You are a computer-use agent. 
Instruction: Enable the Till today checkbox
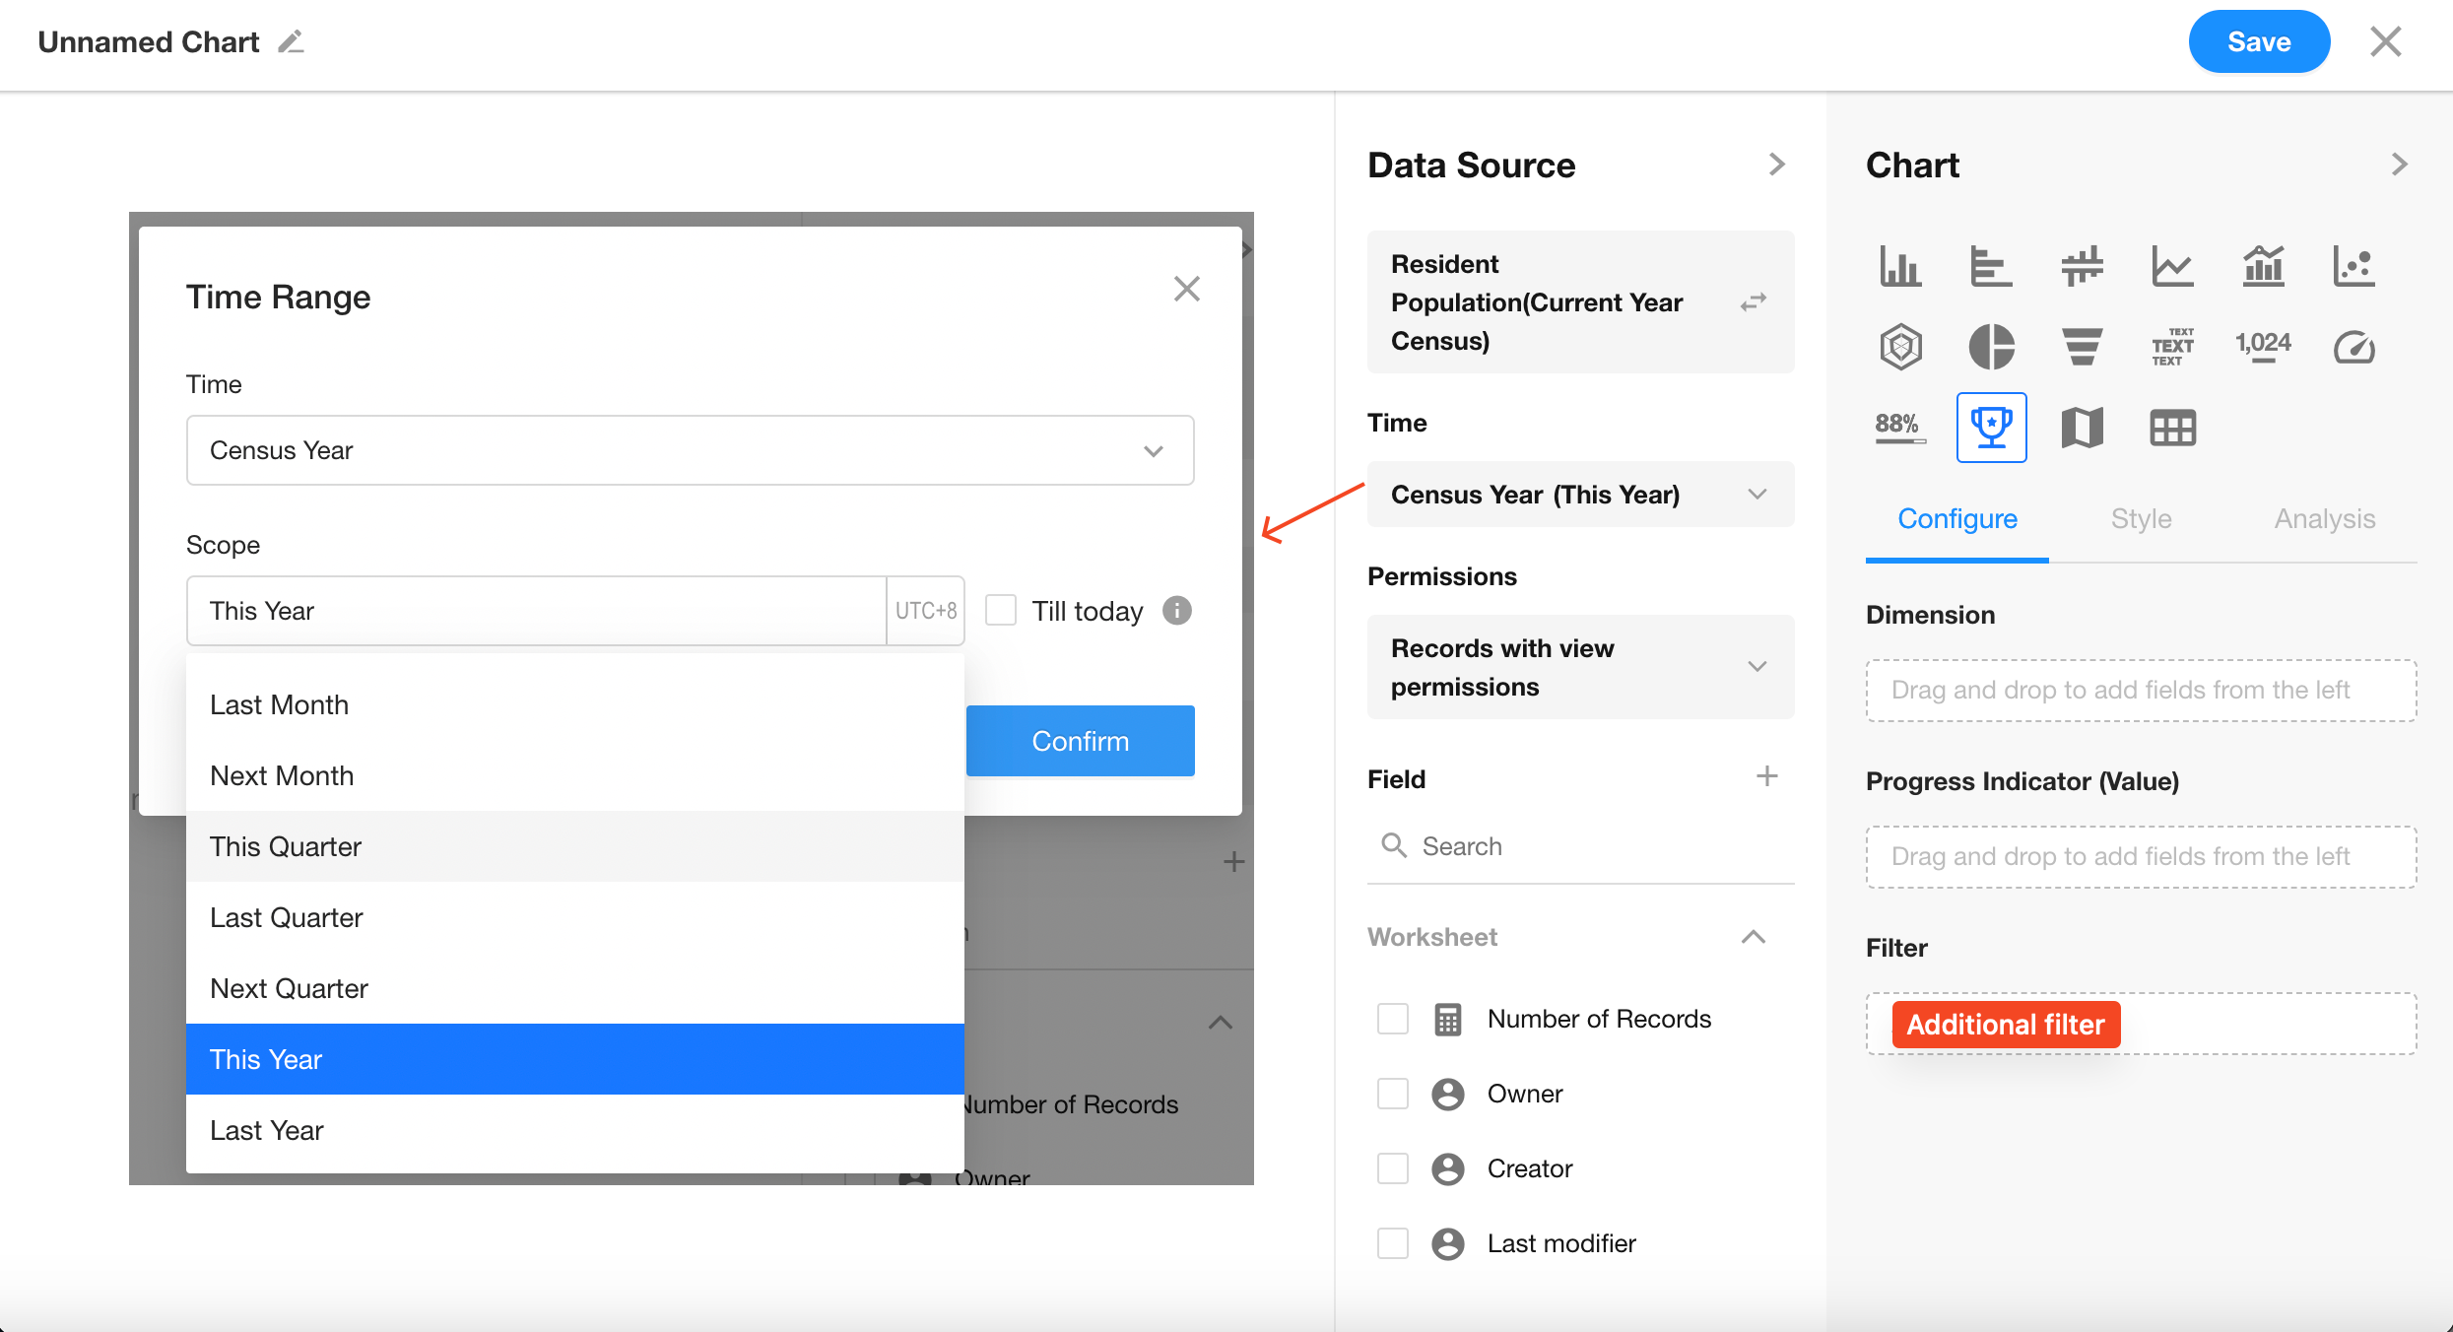click(x=1001, y=611)
